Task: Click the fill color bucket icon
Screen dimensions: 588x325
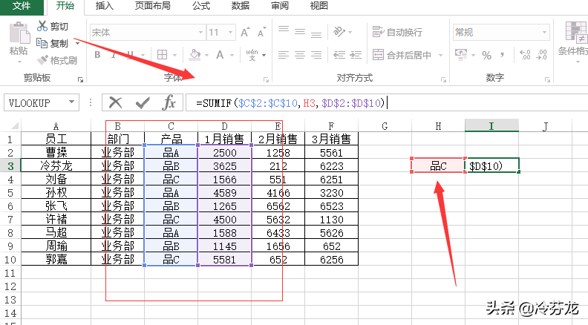Action: tap(195, 55)
